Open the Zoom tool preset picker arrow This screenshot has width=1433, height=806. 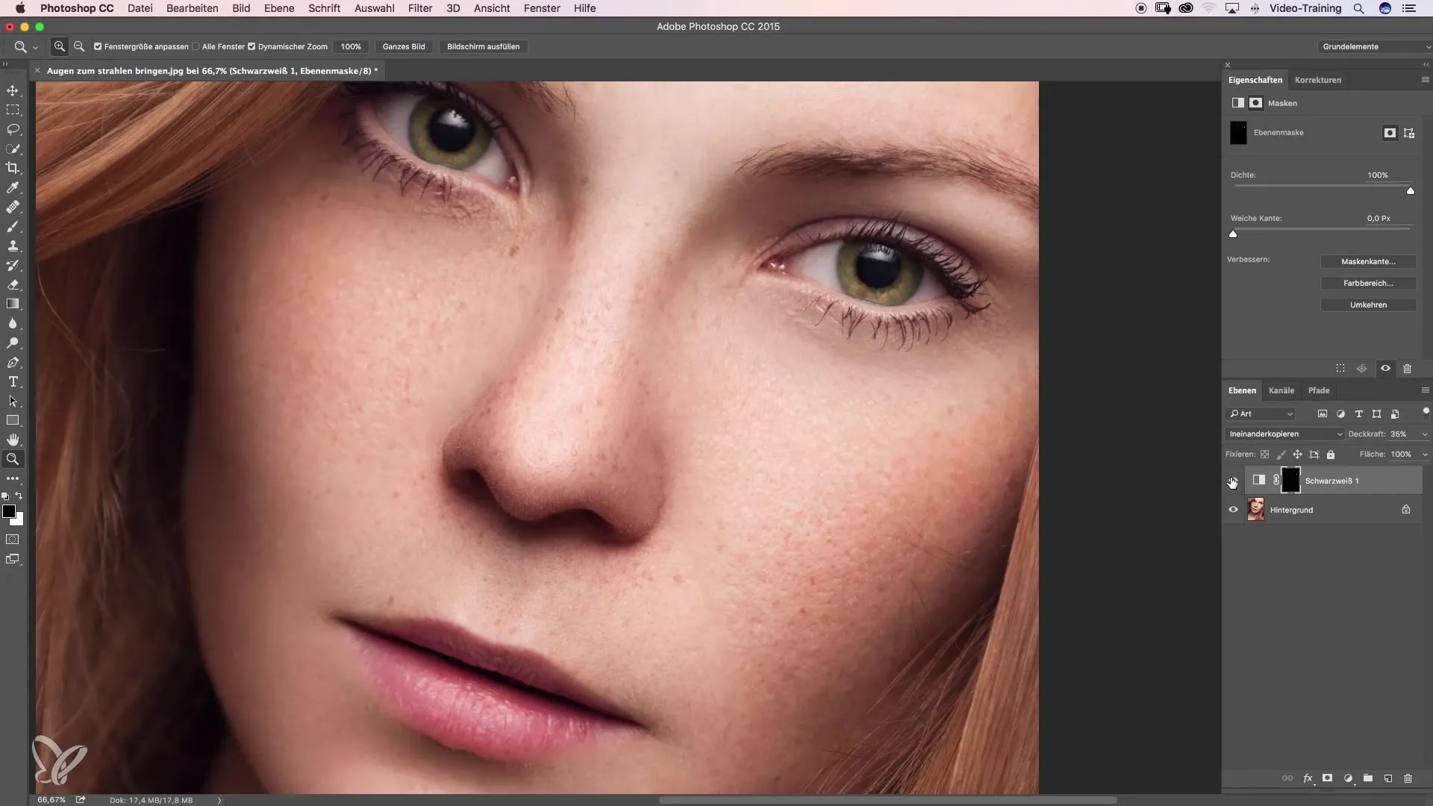point(35,47)
